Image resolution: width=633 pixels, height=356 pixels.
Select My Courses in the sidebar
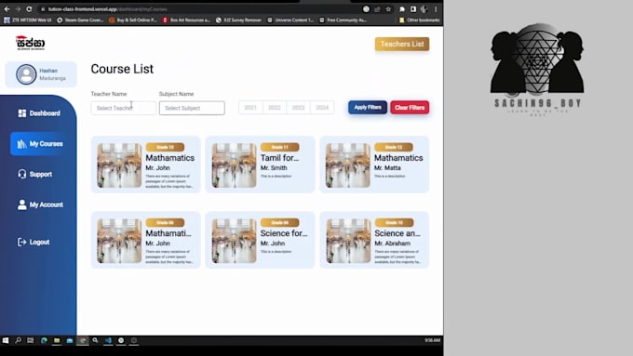[x=39, y=143]
